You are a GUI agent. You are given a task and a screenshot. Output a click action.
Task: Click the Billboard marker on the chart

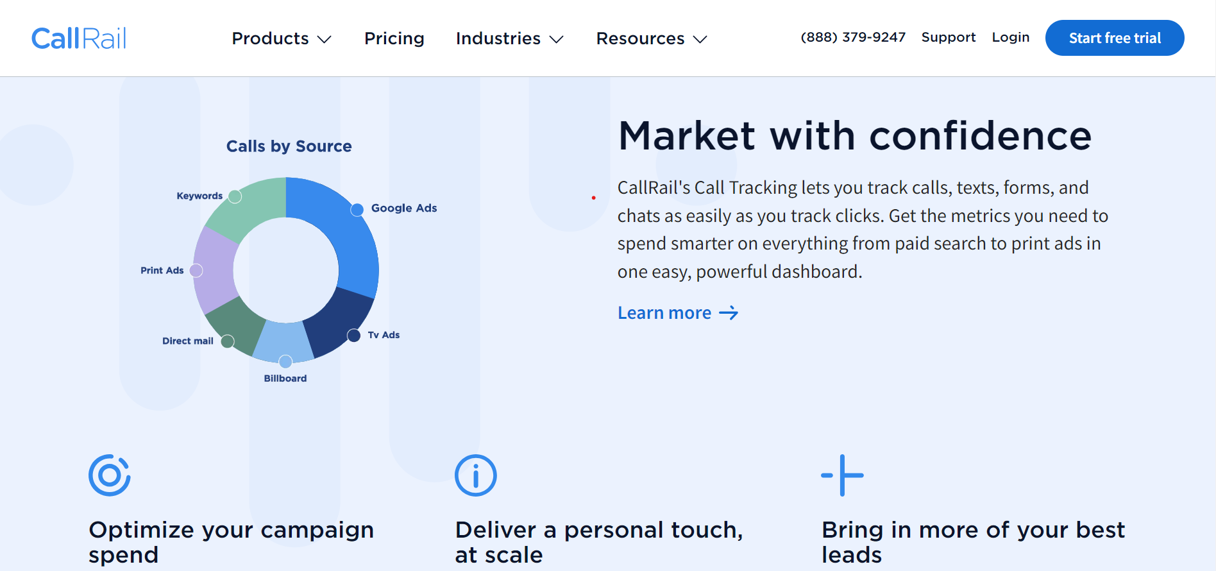click(x=285, y=361)
